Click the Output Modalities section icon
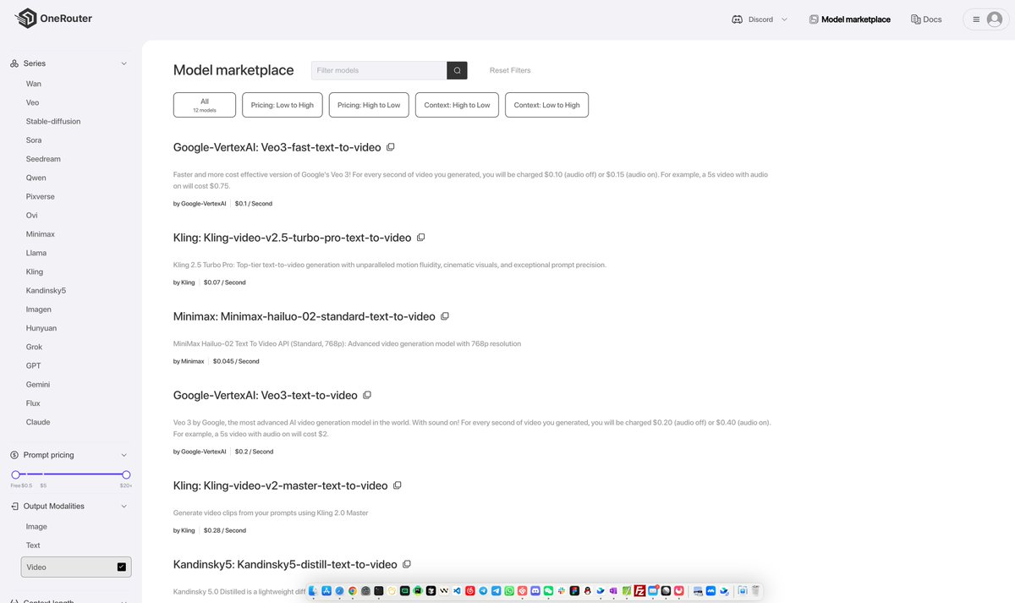 click(14, 507)
